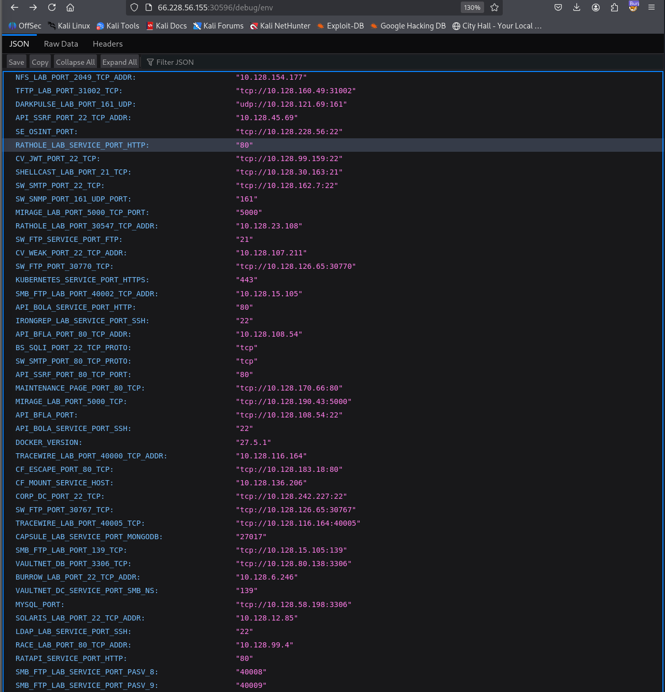Viewport: 665px width, 692px height.
Task: Open the OffSec bookmark
Action: [x=25, y=26]
